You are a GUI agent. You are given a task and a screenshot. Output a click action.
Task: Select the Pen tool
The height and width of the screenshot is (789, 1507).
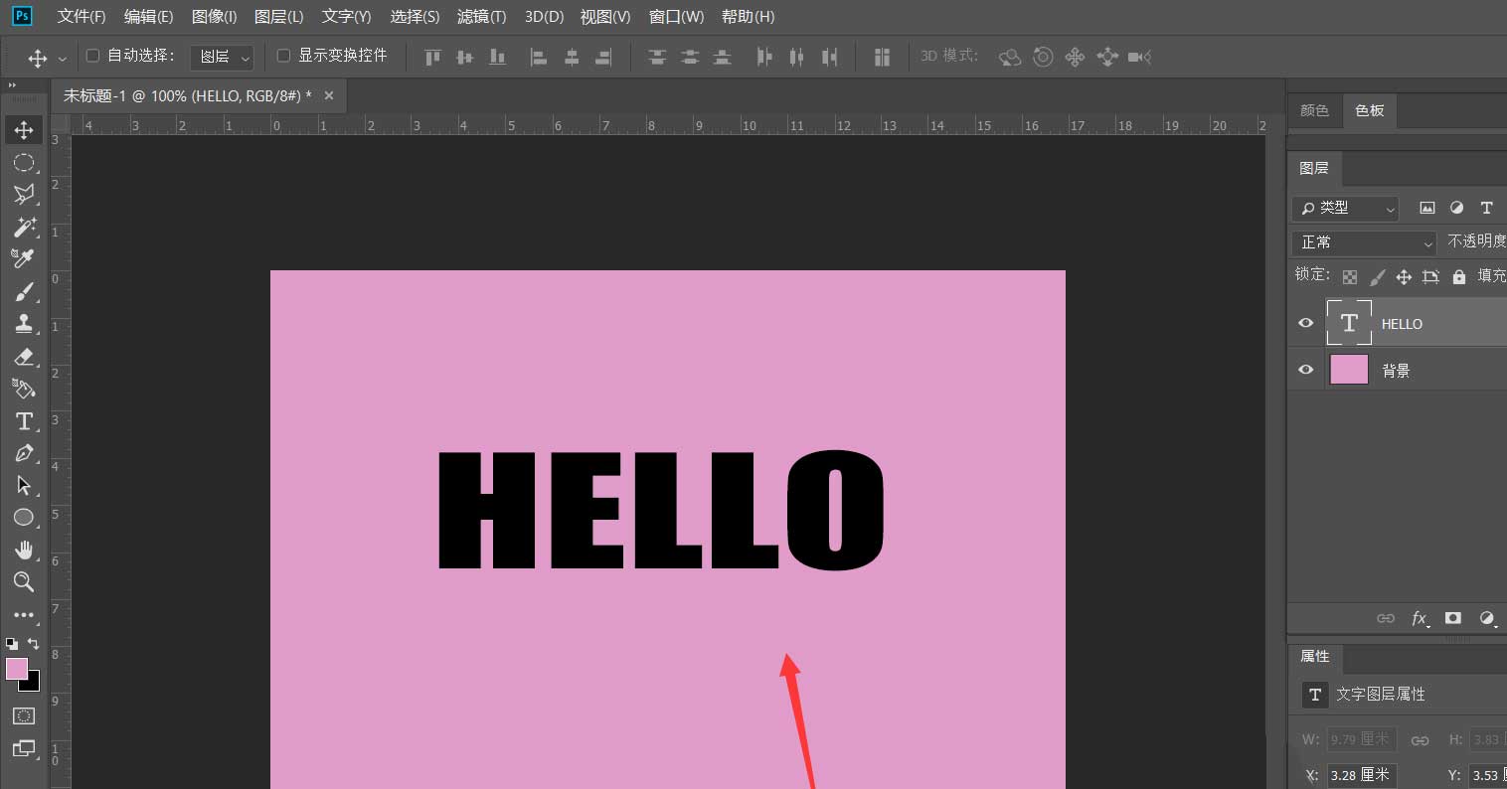(24, 453)
